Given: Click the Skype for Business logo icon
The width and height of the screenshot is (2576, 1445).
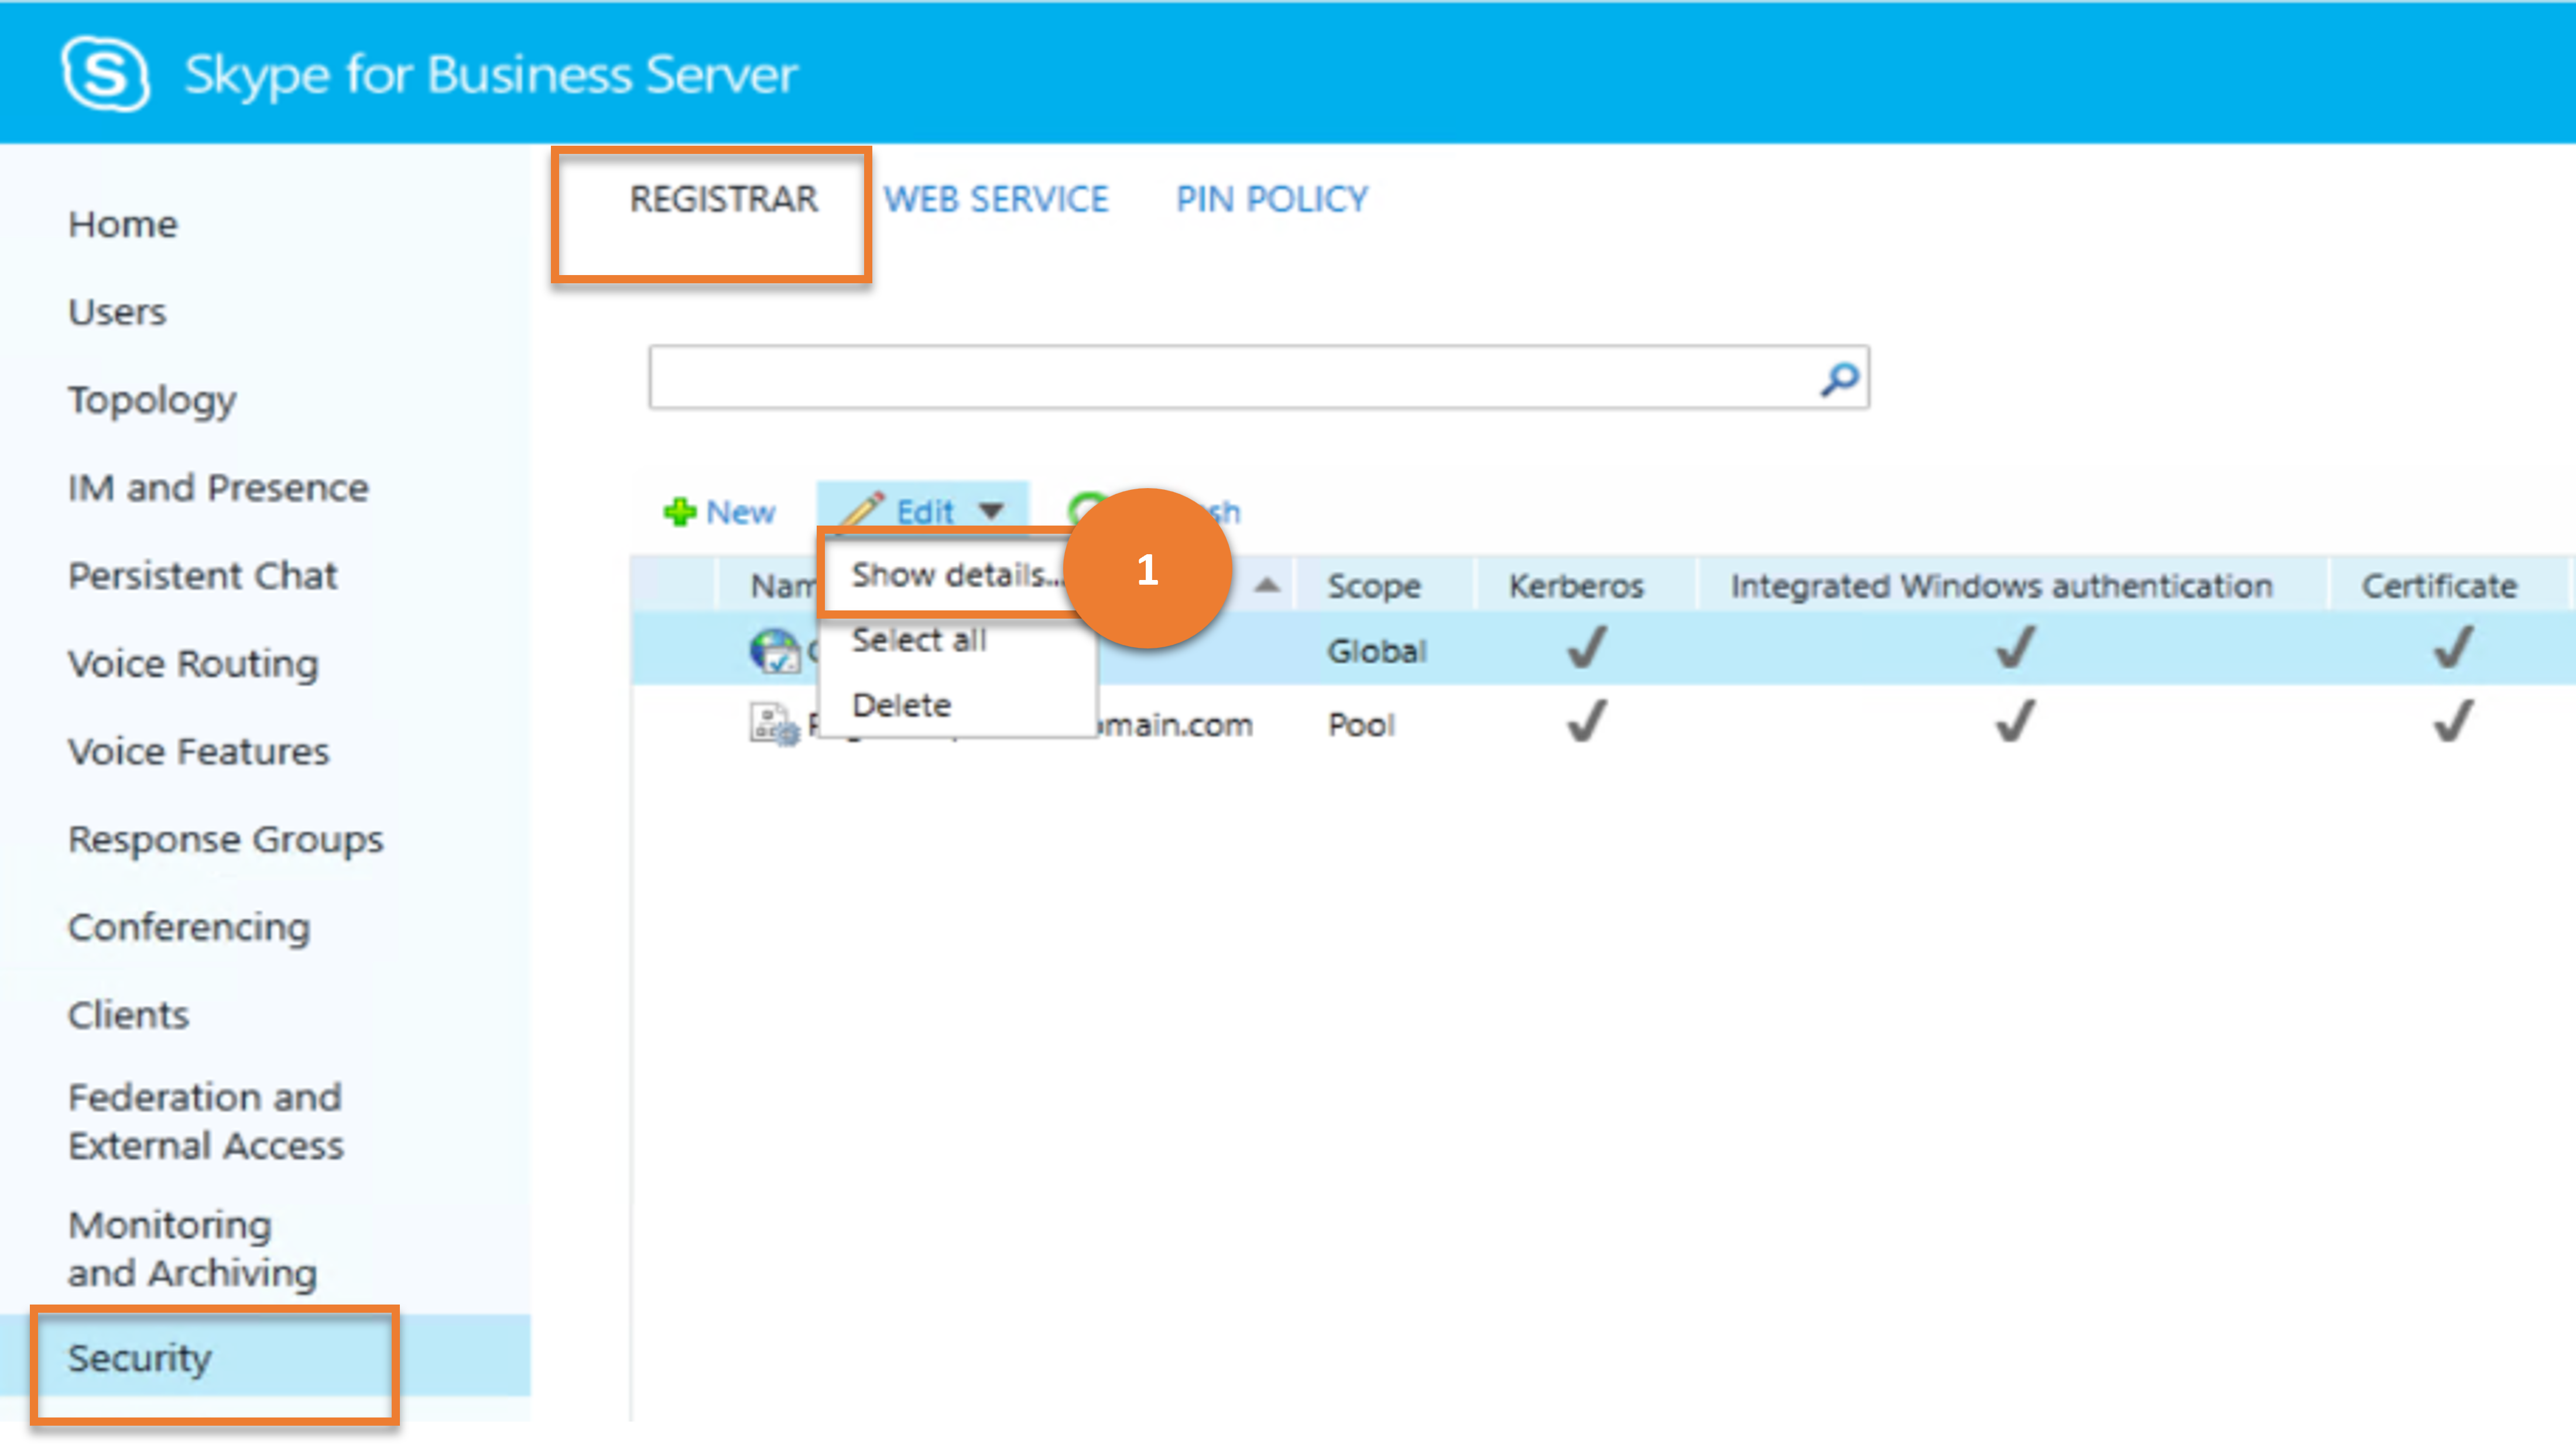Looking at the screenshot, I should [105, 73].
